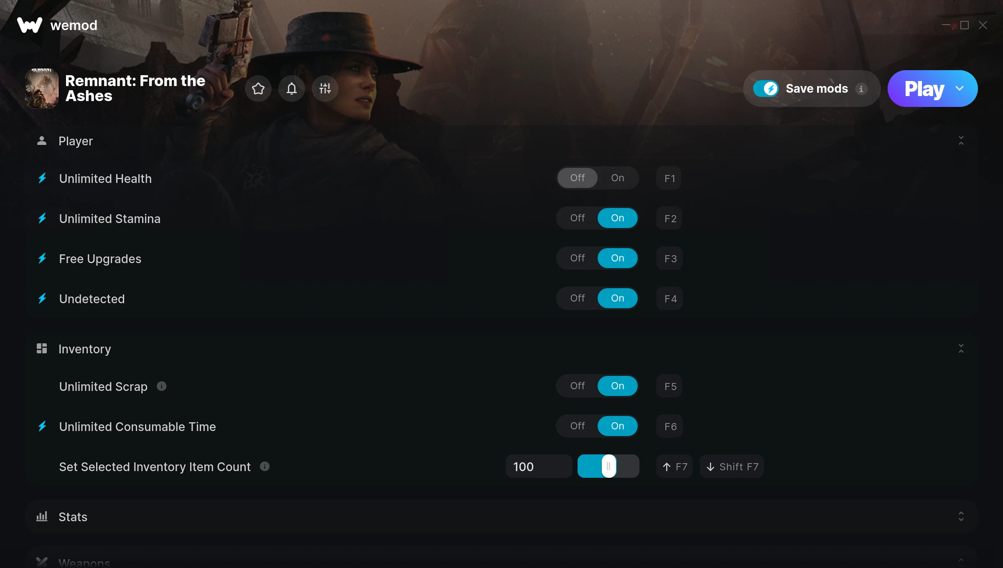The height and width of the screenshot is (568, 1003).
Task: Click the Save mods info icon
Action: point(861,89)
